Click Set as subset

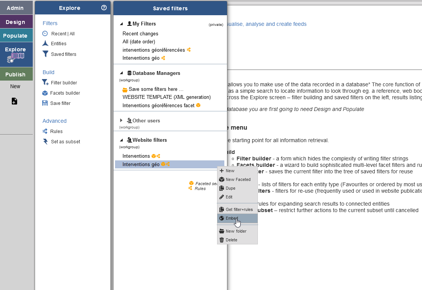(65, 142)
